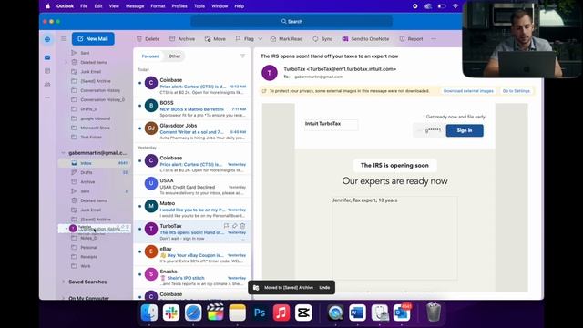The height and width of the screenshot is (328, 583).
Task: Open the Microsoft Store folder
Action: (x=94, y=128)
